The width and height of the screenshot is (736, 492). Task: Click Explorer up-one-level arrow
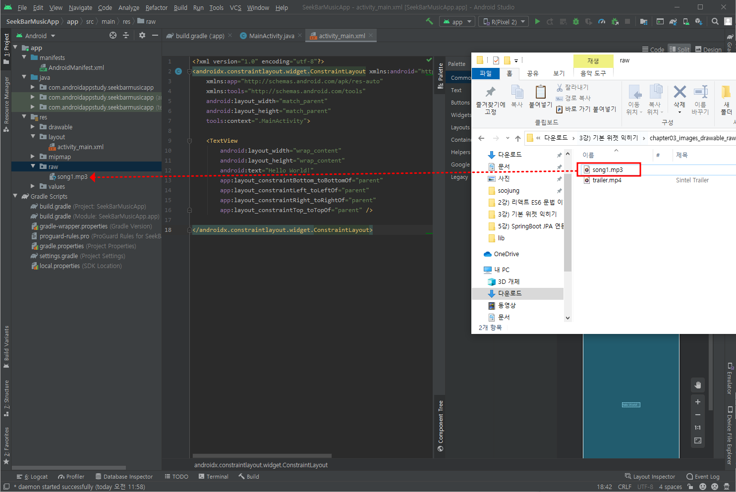tap(517, 138)
